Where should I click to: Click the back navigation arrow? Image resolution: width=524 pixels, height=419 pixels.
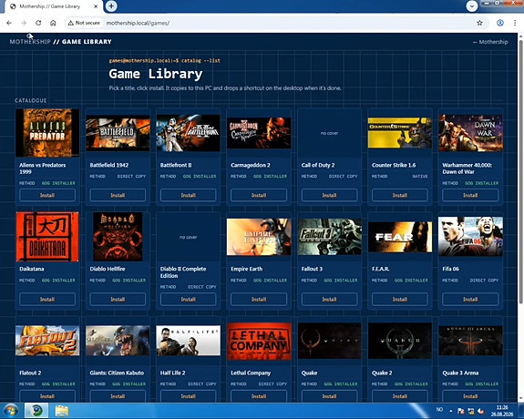coord(9,23)
